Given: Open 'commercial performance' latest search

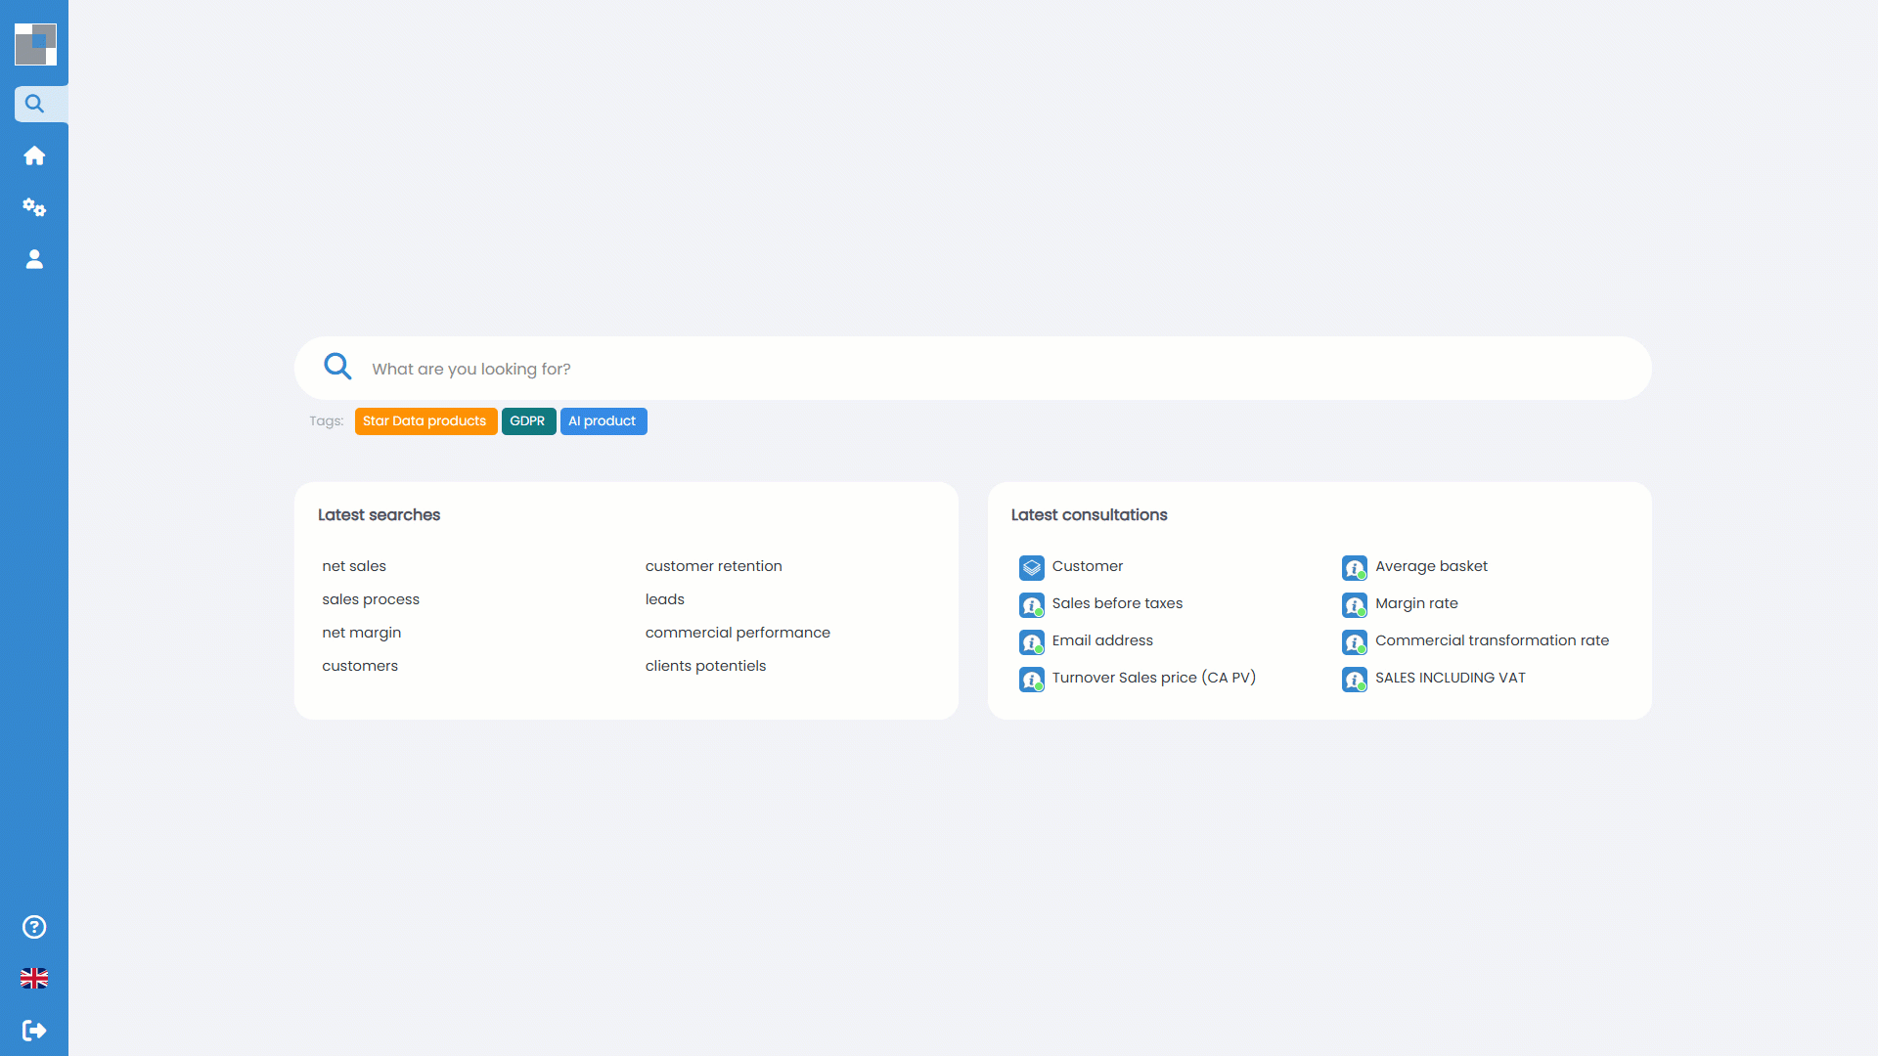Looking at the screenshot, I should click(737, 633).
